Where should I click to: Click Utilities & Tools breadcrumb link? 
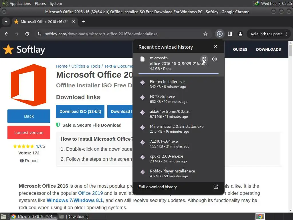(86, 66)
